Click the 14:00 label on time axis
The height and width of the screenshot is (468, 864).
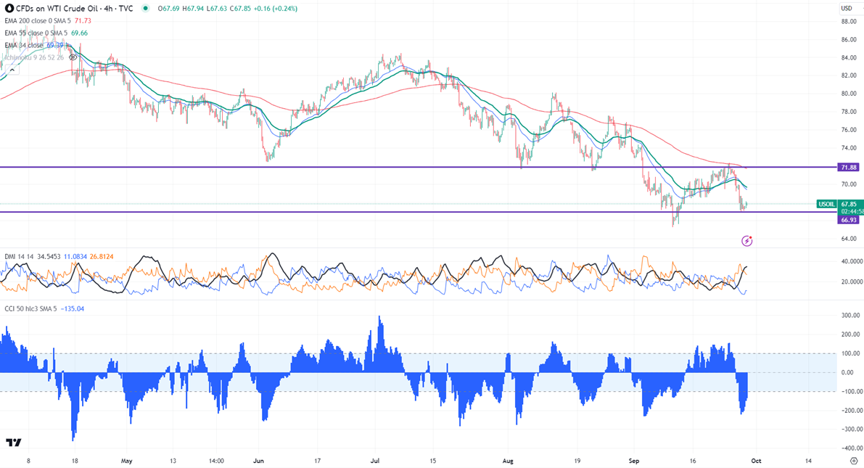click(217, 461)
